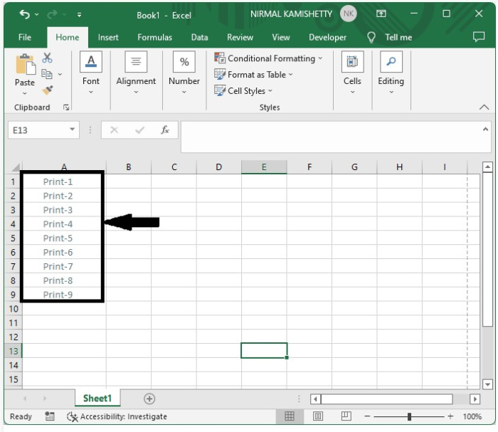This screenshot has width=498, height=432.
Task: Select column E header
Action: coord(264,167)
